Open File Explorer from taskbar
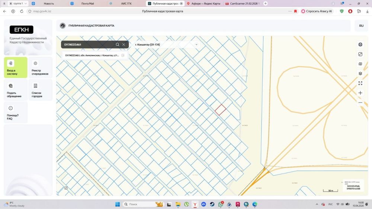 (x=178, y=204)
